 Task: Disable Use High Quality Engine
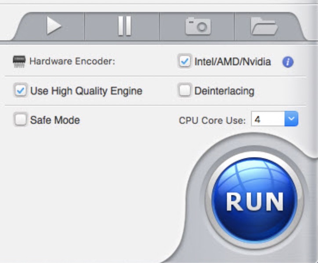click(20, 90)
